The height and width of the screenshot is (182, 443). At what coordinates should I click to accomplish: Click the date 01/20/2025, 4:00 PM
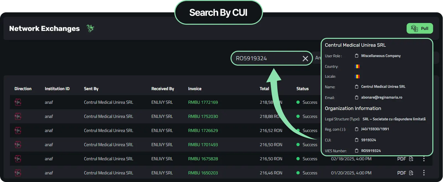[x=351, y=173]
